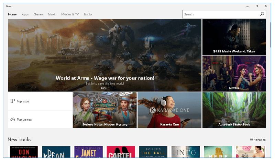The image size is (275, 162).
Task: Click the Free price label on banner
Action: (104, 88)
